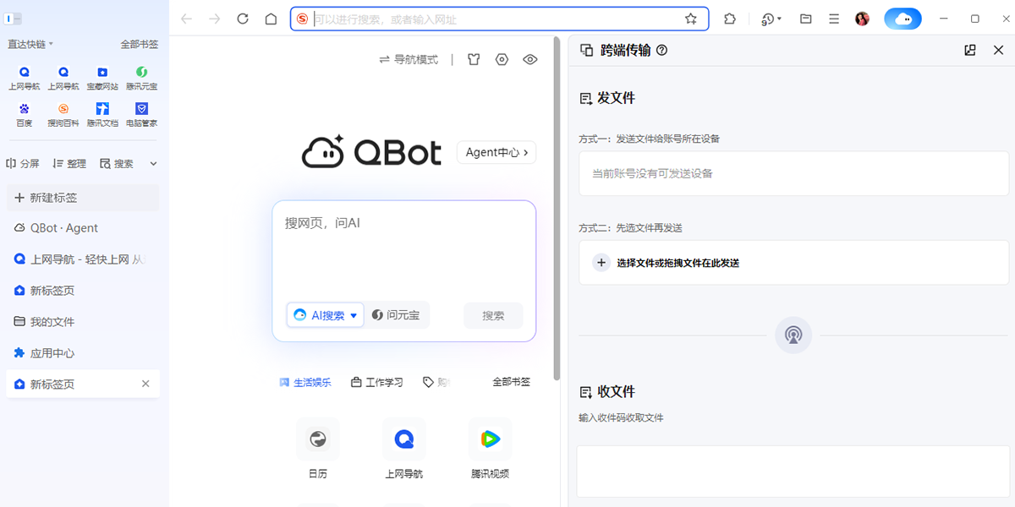The height and width of the screenshot is (507, 1015).
Task: Reload the current page
Action: pos(243,19)
